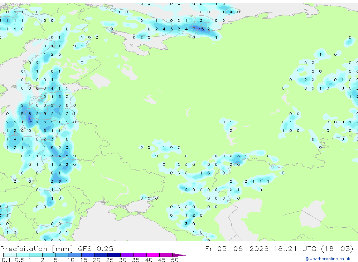Click the "UTC" label
Viewport: 358px width, 262px height.
[x=309, y=248]
